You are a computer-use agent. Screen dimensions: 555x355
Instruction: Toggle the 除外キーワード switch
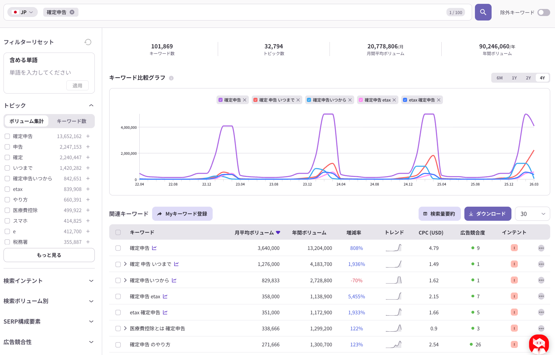click(x=543, y=12)
